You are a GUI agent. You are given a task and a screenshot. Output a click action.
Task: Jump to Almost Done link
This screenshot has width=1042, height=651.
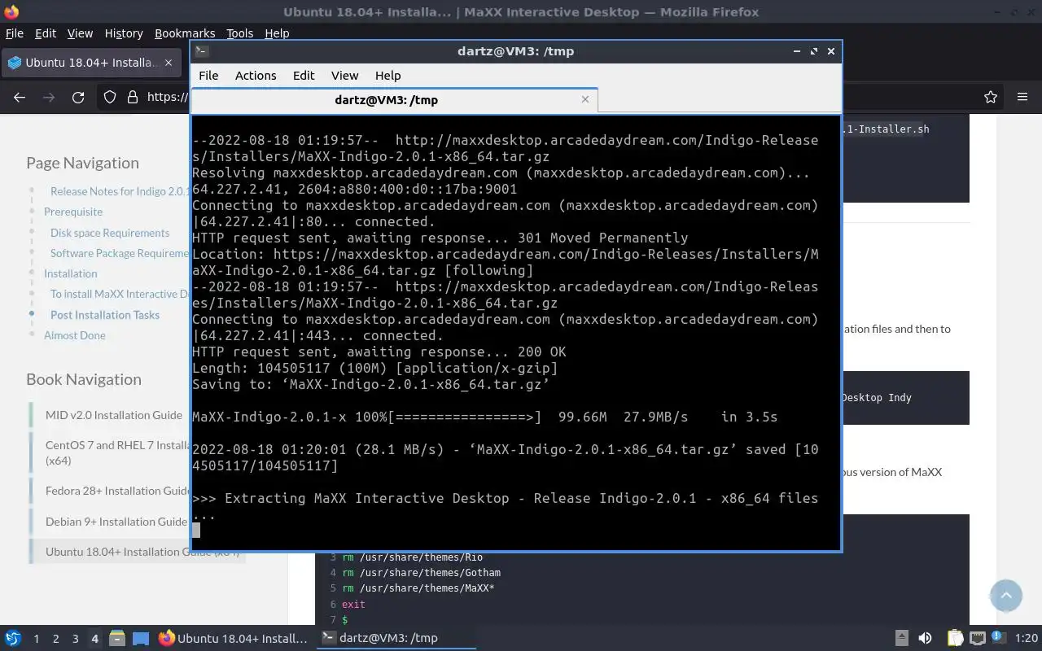(x=74, y=335)
